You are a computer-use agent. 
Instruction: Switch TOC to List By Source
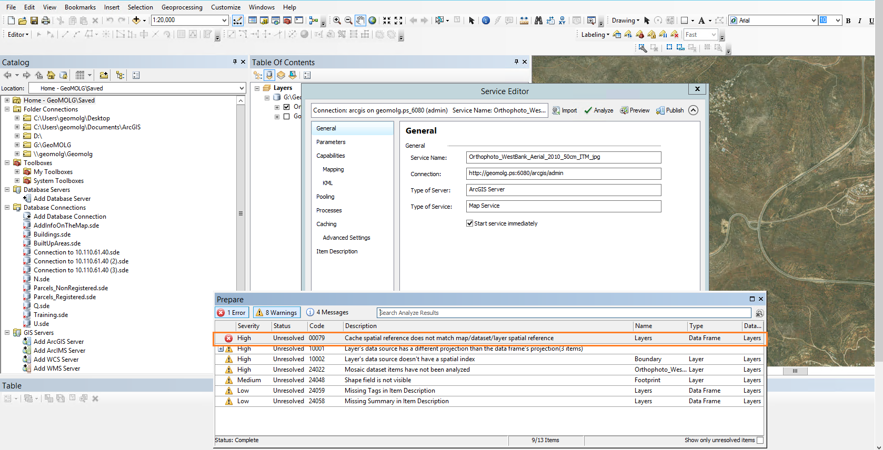tap(269, 75)
